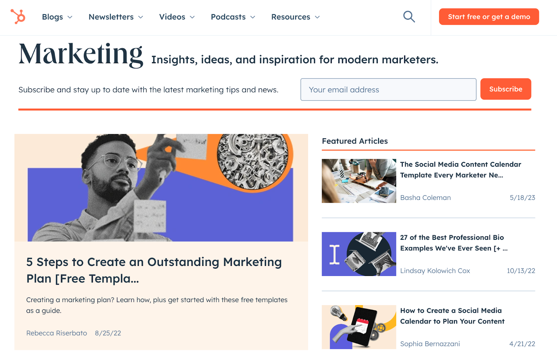Visit Basha Coleman author page
Screen dimensions: 557x357
425,197
